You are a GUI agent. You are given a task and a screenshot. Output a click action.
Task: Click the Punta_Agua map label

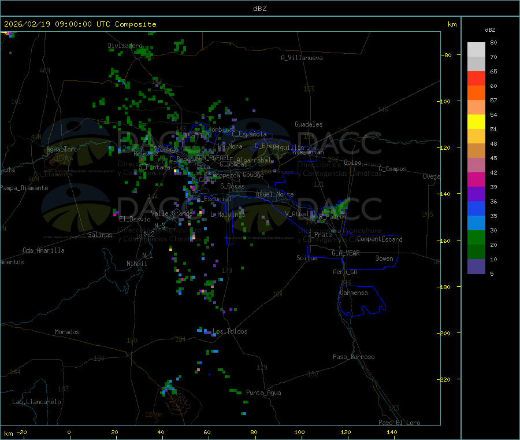pyautogui.click(x=263, y=393)
